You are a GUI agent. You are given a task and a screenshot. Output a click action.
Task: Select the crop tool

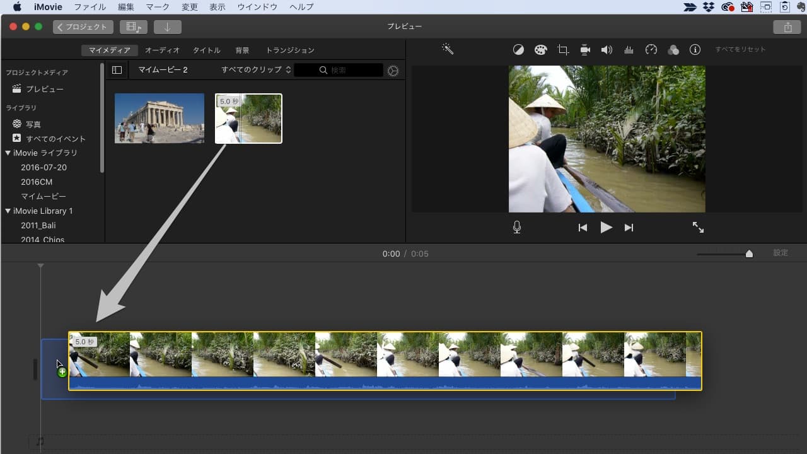coord(563,50)
